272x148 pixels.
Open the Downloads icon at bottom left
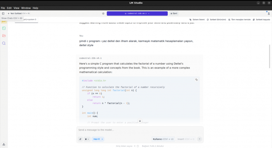(x=4, y=144)
